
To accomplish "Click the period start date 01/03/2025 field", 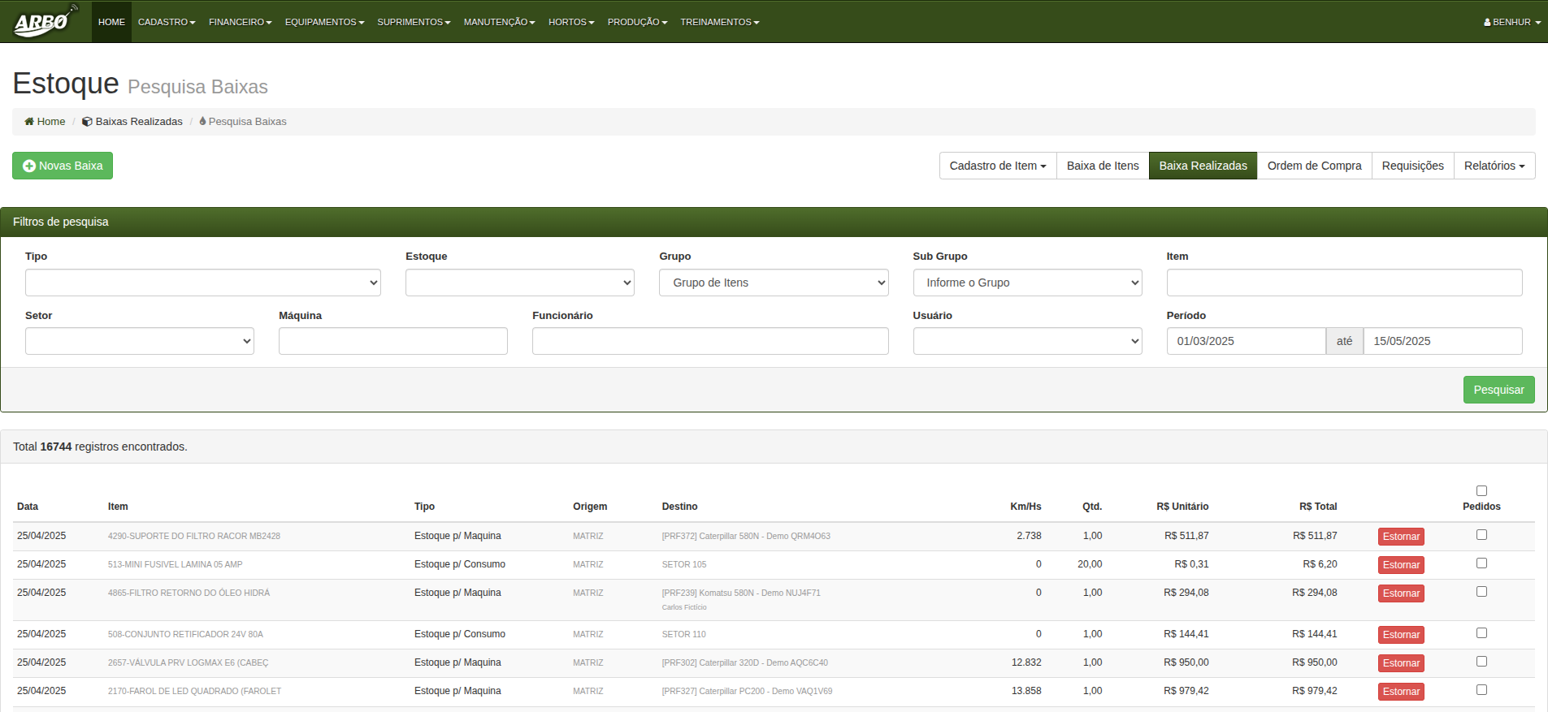I will [x=1245, y=342].
